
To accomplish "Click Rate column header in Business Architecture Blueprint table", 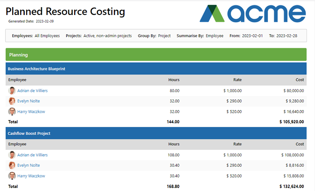I will [237, 80].
